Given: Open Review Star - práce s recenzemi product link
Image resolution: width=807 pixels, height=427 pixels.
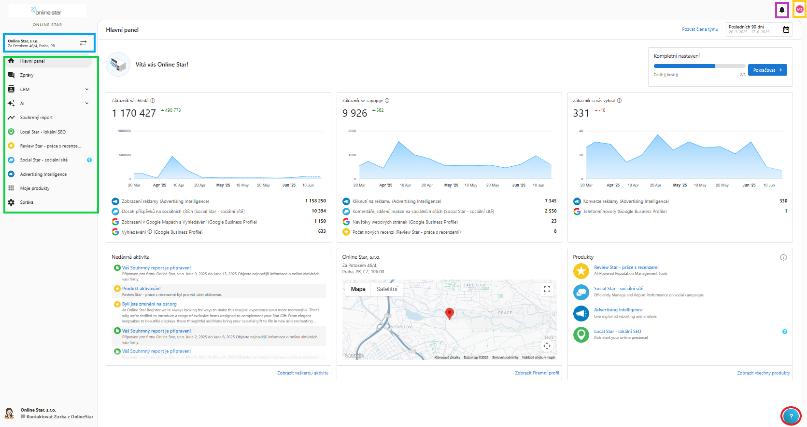Looking at the screenshot, I should (626, 267).
